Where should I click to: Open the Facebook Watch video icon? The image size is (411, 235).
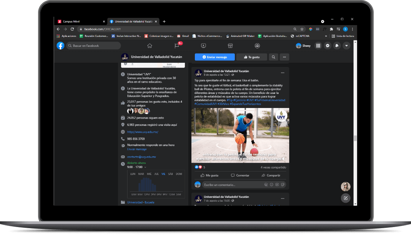tap(203, 46)
